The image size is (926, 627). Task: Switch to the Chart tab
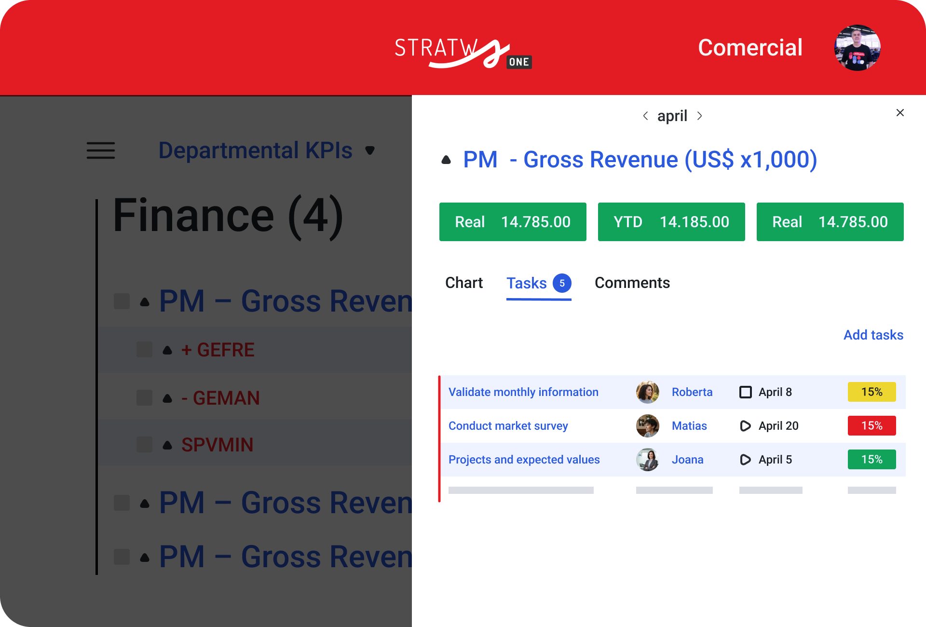tap(463, 283)
